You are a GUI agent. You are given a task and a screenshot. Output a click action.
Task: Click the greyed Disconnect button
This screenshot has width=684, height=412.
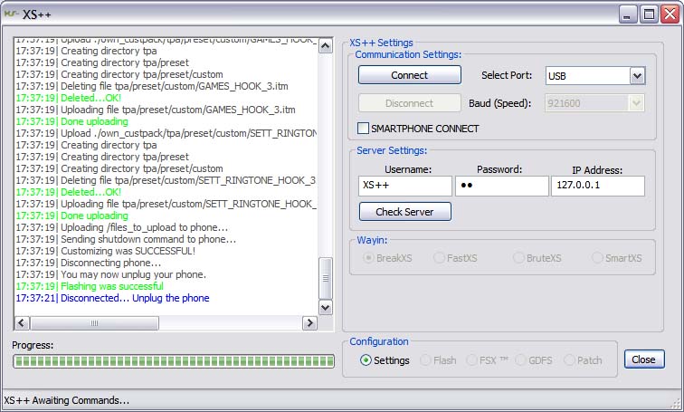409,103
